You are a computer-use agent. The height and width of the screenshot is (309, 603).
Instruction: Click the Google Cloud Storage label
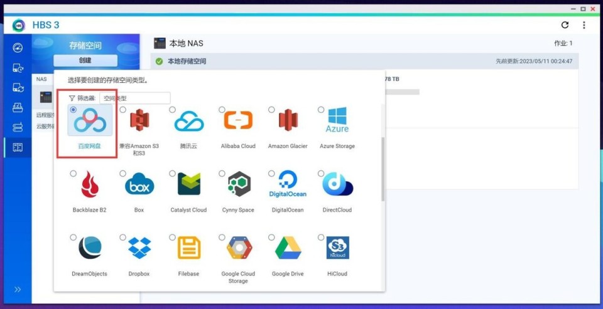tap(238, 277)
